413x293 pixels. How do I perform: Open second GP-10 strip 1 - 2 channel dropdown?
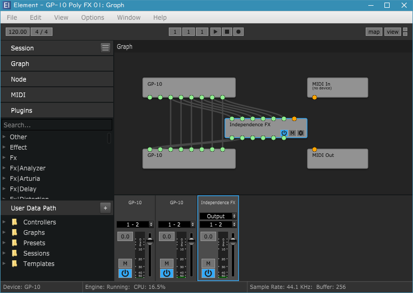click(x=177, y=224)
